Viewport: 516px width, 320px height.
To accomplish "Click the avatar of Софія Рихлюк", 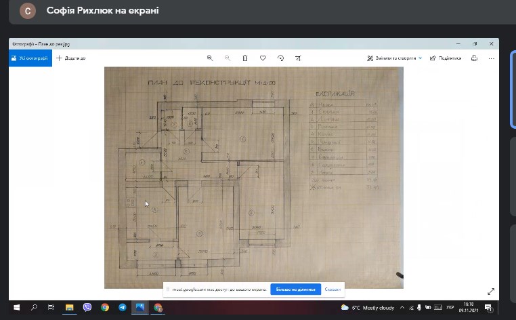I will click(28, 11).
